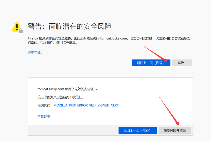This screenshot has width=211, height=141.
Task: Open the 查看证书 link
Action: point(44,117)
